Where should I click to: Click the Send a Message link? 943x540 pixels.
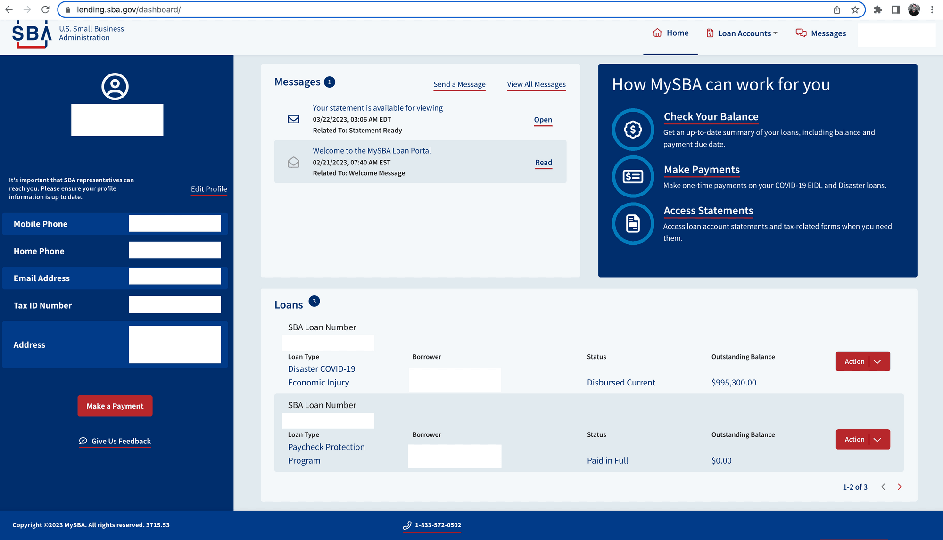click(459, 84)
